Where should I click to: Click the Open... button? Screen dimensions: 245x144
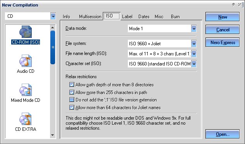click(x=223, y=134)
